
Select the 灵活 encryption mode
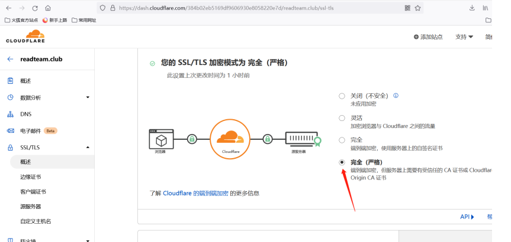pos(342,118)
